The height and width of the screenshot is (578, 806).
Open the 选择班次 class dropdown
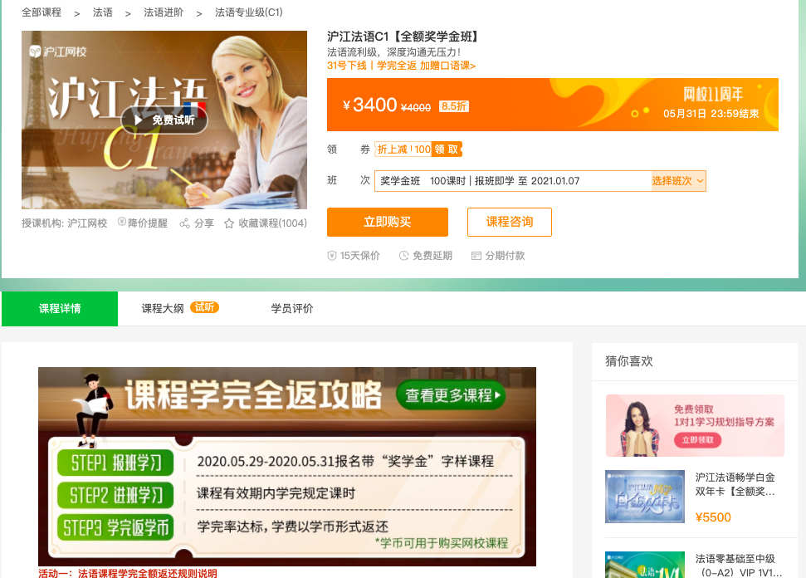point(678,181)
